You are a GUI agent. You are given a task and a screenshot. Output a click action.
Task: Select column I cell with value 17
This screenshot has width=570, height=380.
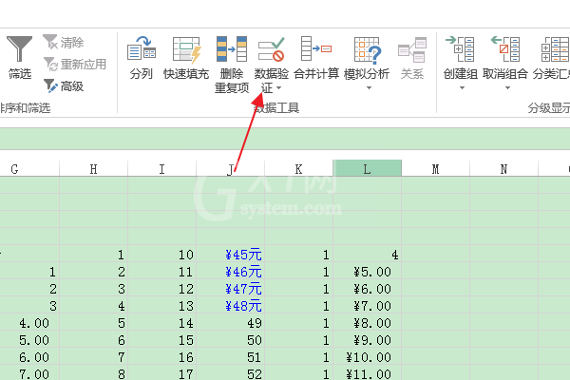tap(162, 373)
